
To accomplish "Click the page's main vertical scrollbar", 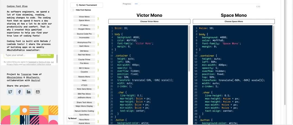I will (285, 52).
